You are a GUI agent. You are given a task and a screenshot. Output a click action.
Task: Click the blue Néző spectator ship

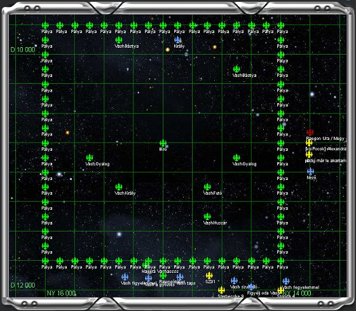click(310, 171)
